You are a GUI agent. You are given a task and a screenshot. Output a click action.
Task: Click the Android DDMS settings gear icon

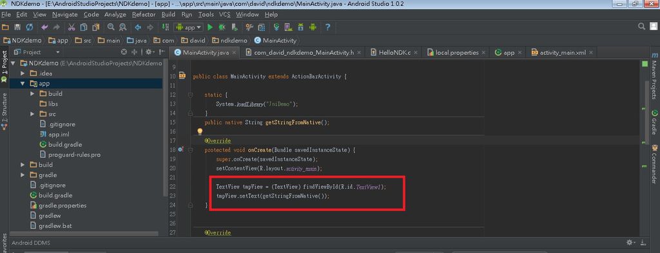pos(630,243)
